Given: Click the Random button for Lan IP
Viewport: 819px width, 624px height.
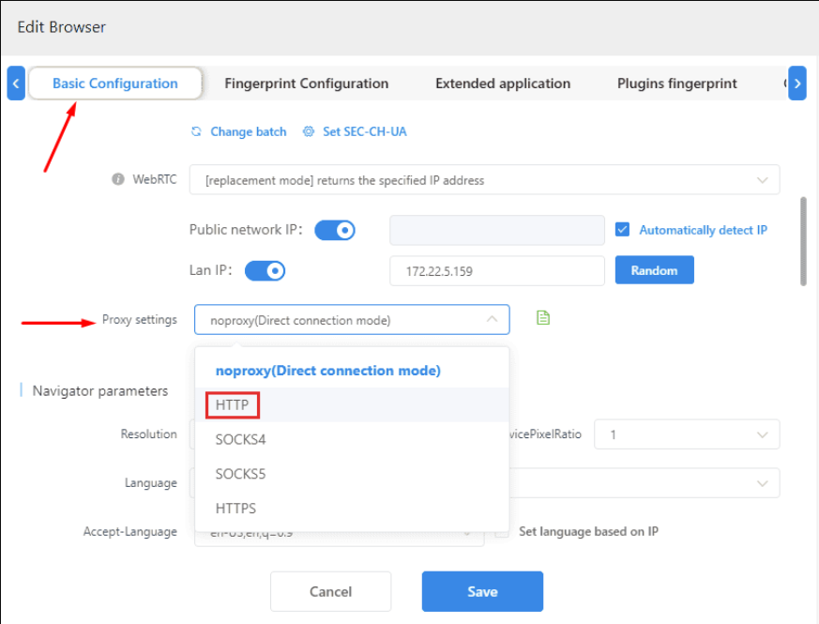Looking at the screenshot, I should 654,269.
